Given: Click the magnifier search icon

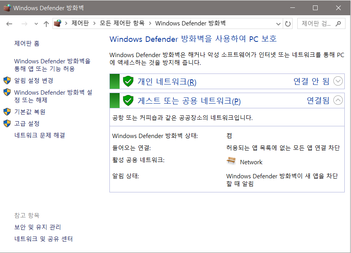Looking at the screenshot, I should click(x=338, y=23).
